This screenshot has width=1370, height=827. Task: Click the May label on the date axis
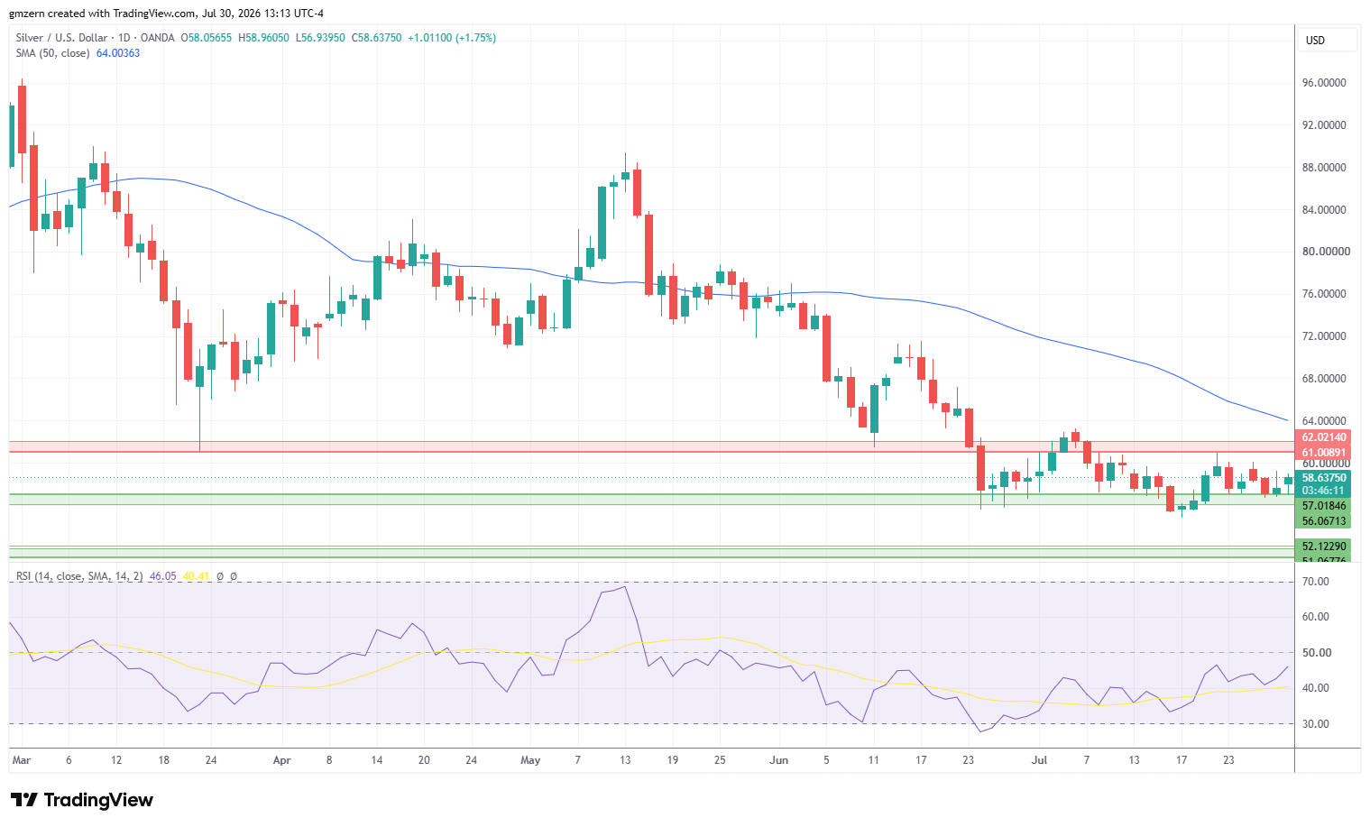click(x=530, y=760)
